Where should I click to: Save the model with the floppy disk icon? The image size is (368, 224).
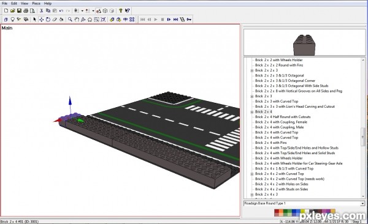19,11
